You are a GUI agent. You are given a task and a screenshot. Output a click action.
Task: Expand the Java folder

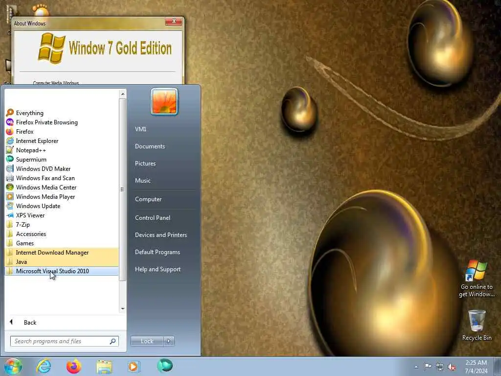coord(62,261)
